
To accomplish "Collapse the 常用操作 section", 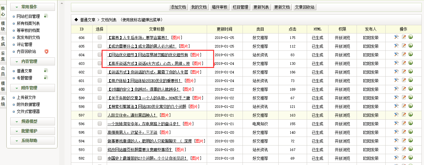I will pos(33,7).
